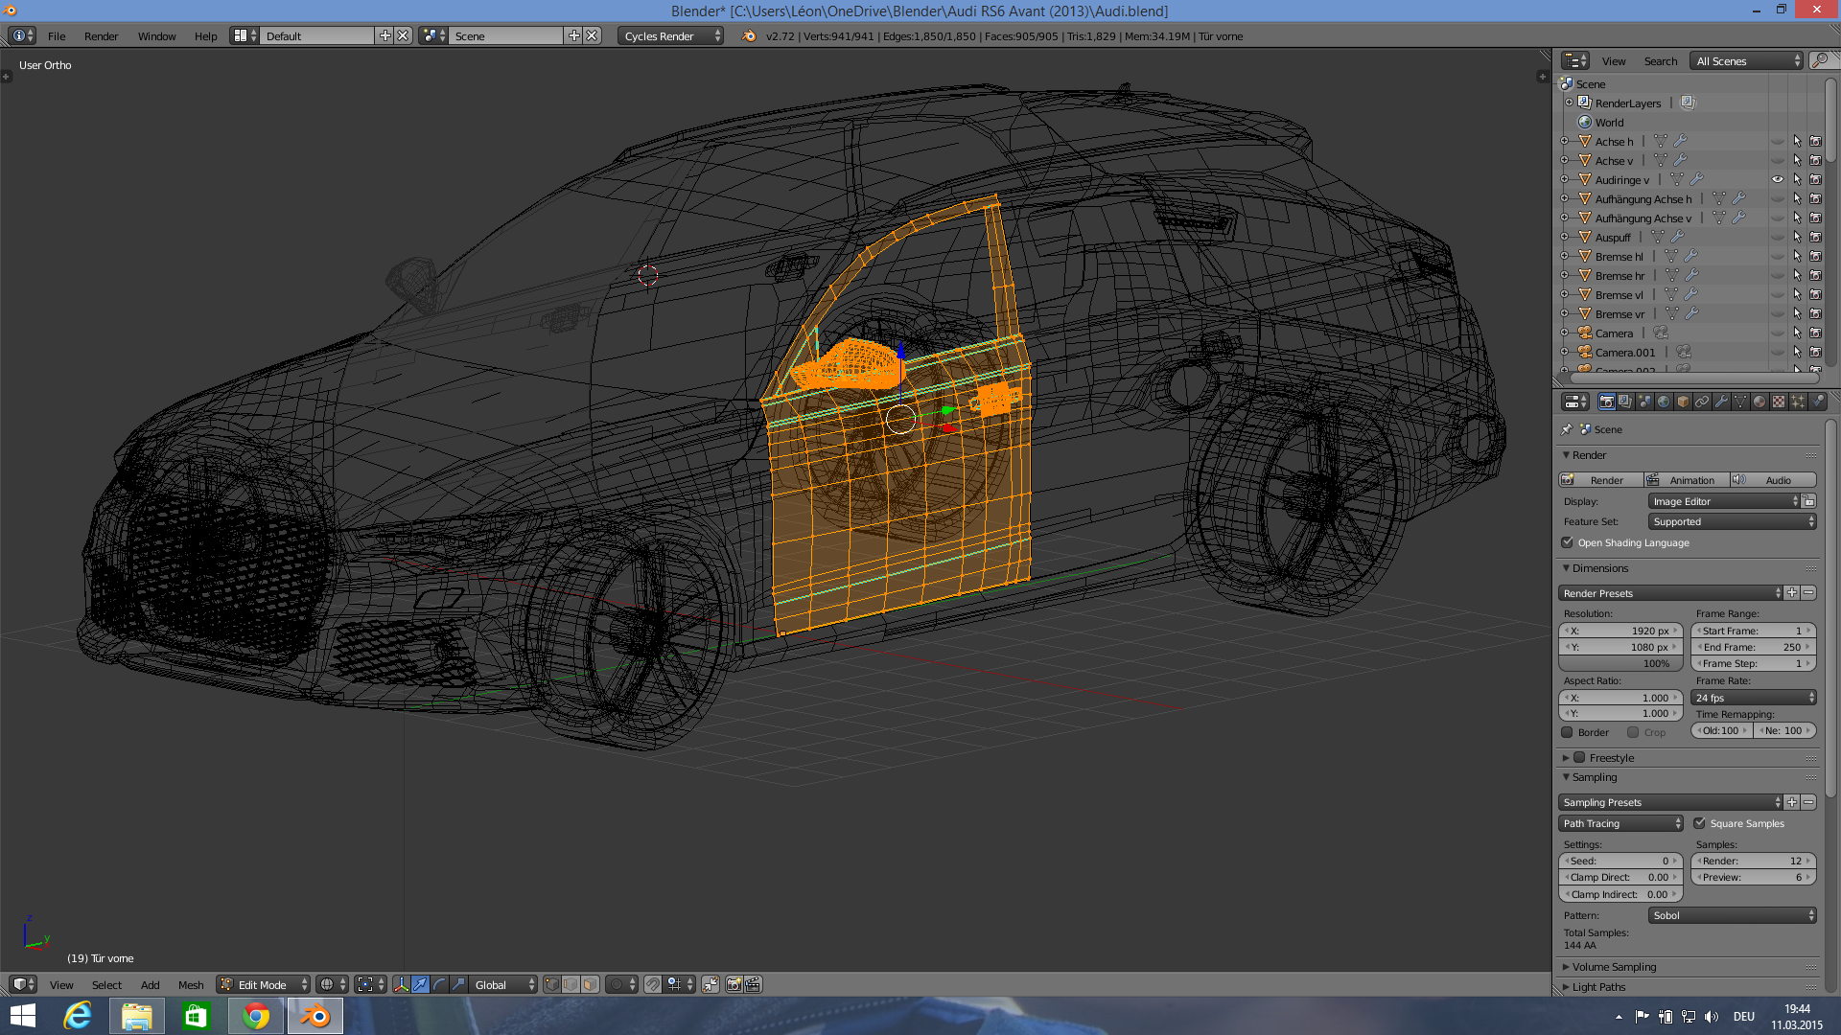Click the Render Presets selector
This screenshot has height=1035, width=1841.
pos(1670,592)
